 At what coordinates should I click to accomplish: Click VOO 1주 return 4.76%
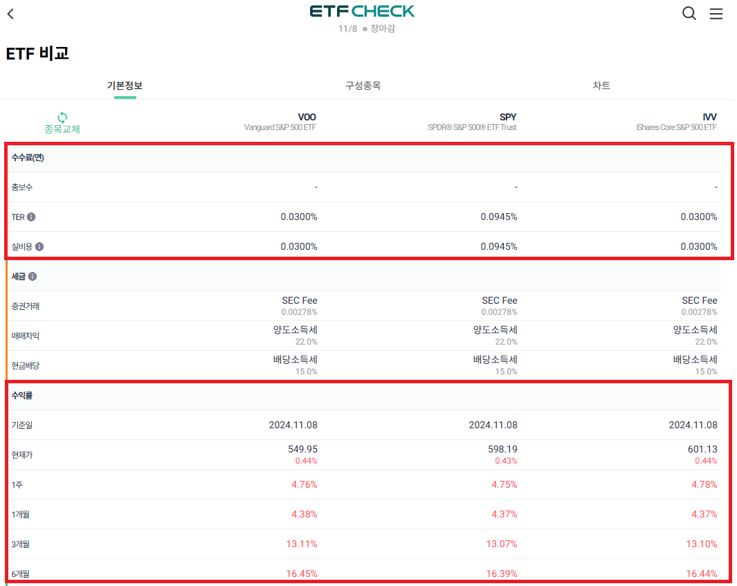tap(304, 484)
